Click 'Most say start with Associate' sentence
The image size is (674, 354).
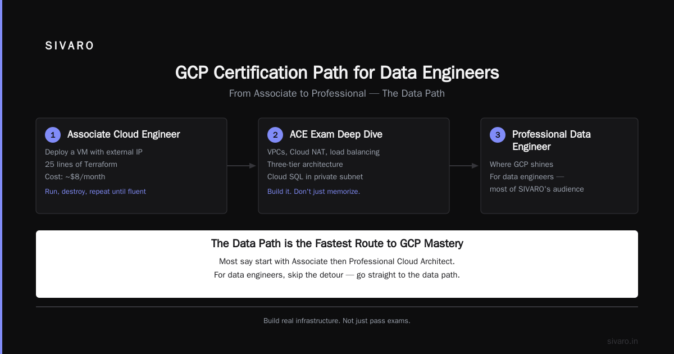coord(337,261)
